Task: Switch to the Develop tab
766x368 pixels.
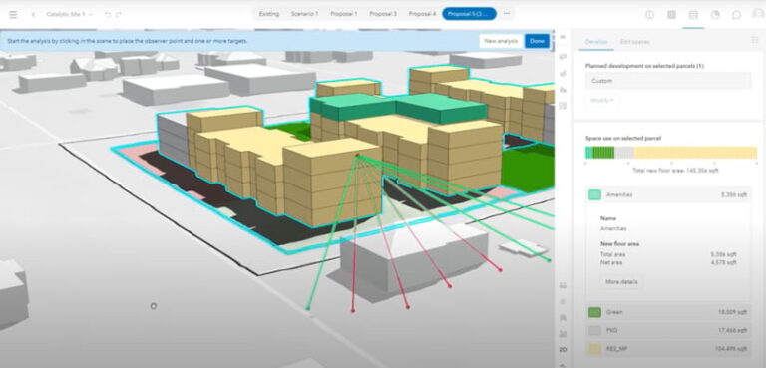Action: [596, 42]
